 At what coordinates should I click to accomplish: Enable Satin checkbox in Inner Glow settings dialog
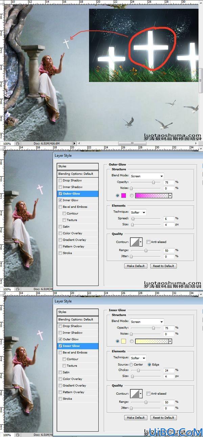[x=60, y=372]
